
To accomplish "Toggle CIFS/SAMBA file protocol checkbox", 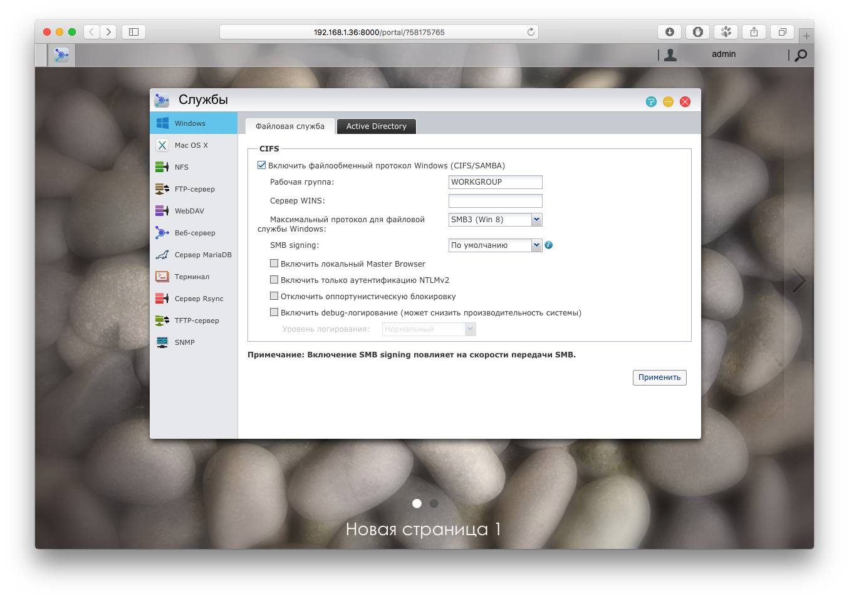I will [262, 165].
